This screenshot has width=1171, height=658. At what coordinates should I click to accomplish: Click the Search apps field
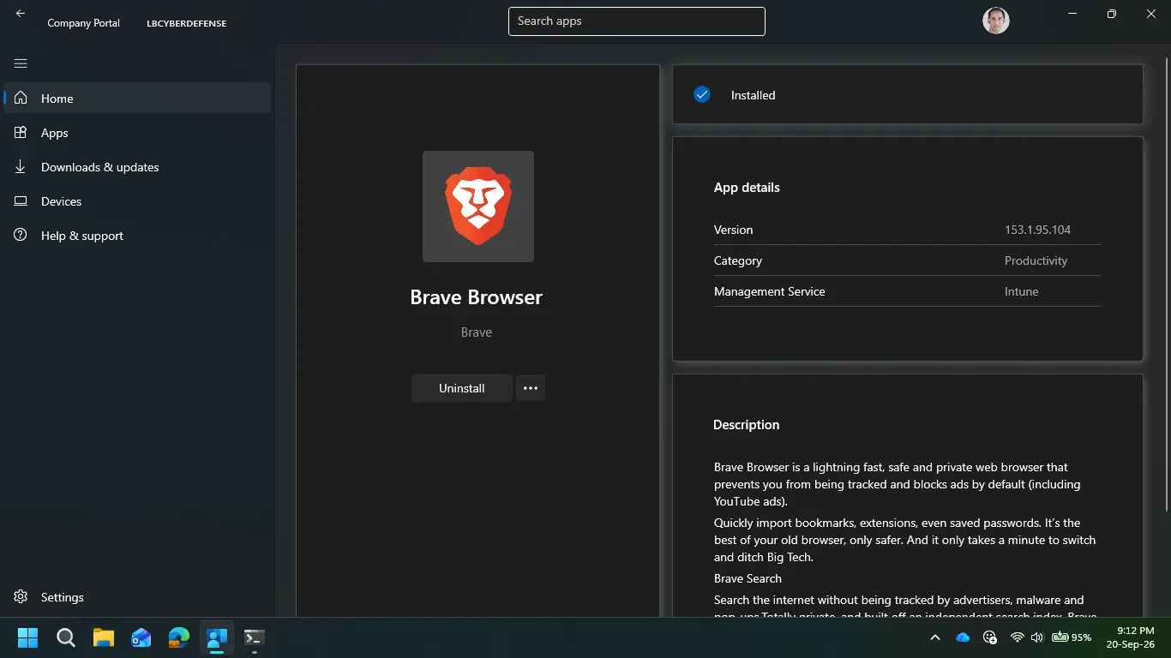[636, 21]
